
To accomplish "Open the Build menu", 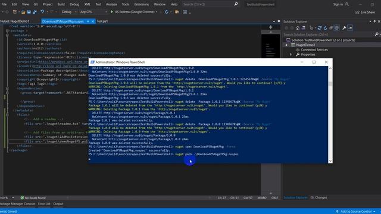I will click(61, 4).
